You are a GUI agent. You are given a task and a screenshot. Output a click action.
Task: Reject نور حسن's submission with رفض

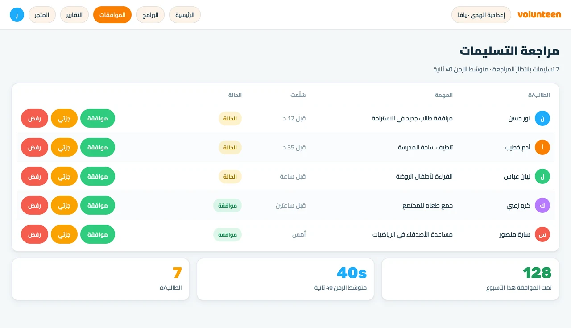(x=34, y=118)
